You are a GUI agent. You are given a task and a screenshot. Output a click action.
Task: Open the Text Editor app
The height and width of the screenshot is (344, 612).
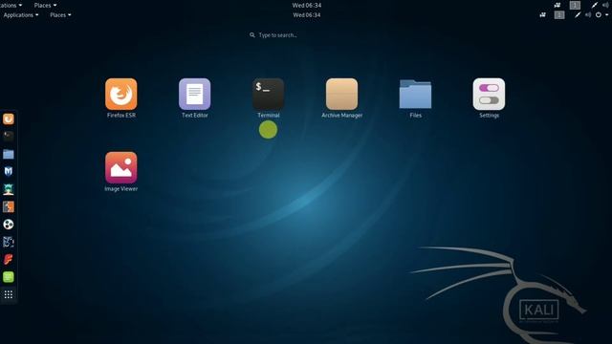[x=194, y=94]
